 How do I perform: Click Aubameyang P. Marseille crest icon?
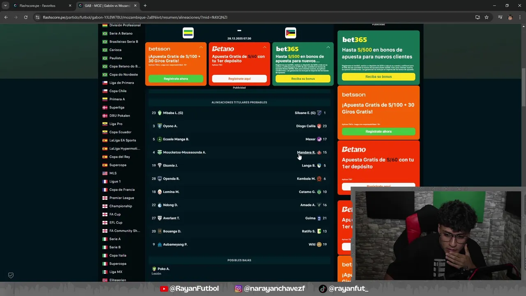(x=160, y=244)
